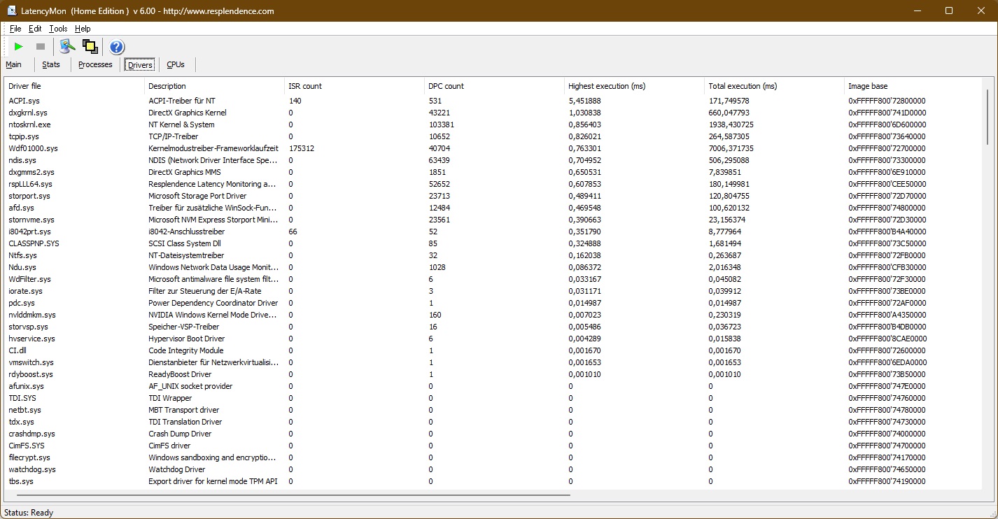Viewport: 998px width, 519px height.
Task: Select the ndis.sys driver row
Action: pyautogui.click(x=493, y=160)
